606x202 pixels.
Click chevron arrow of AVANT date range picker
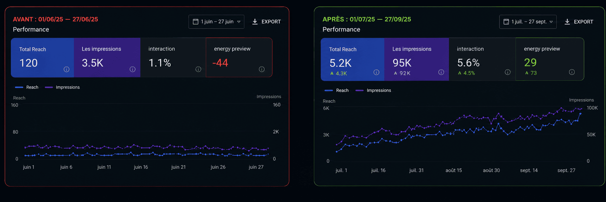click(239, 22)
